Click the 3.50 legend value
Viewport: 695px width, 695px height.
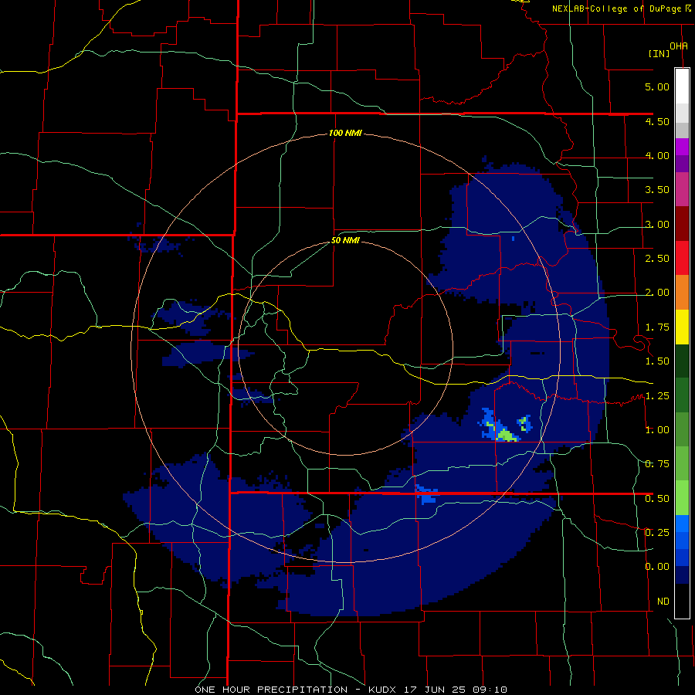coord(657,190)
